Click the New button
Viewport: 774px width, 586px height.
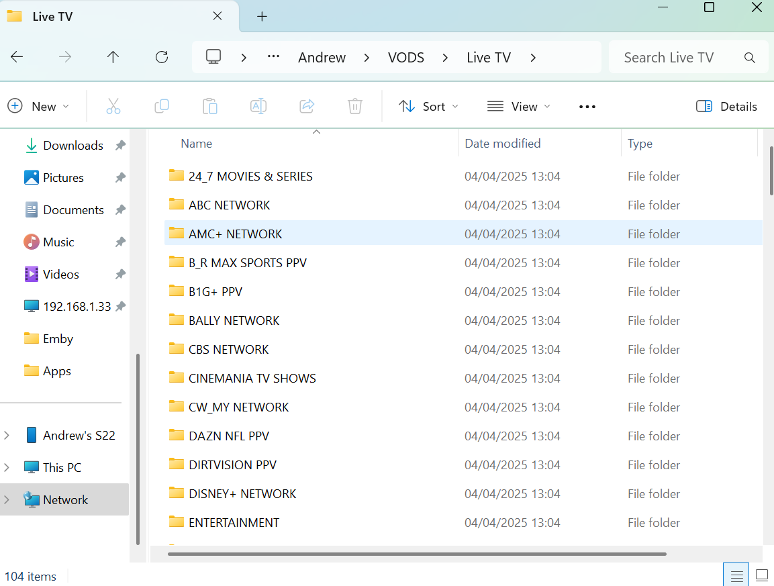click(x=38, y=106)
